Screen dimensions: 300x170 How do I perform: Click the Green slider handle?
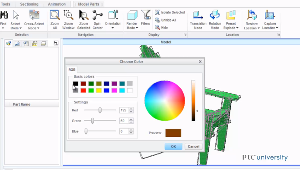tap(93, 121)
